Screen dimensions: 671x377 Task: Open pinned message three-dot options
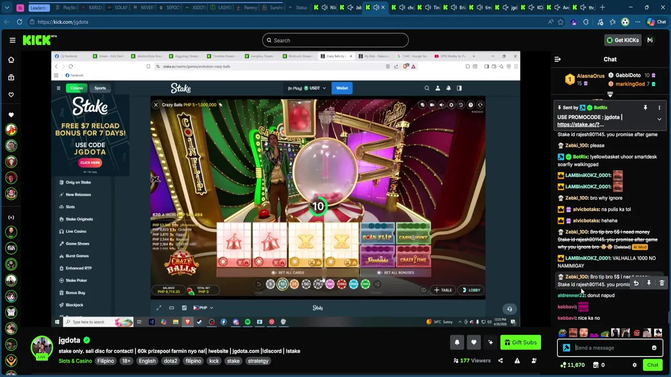pos(659,107)
